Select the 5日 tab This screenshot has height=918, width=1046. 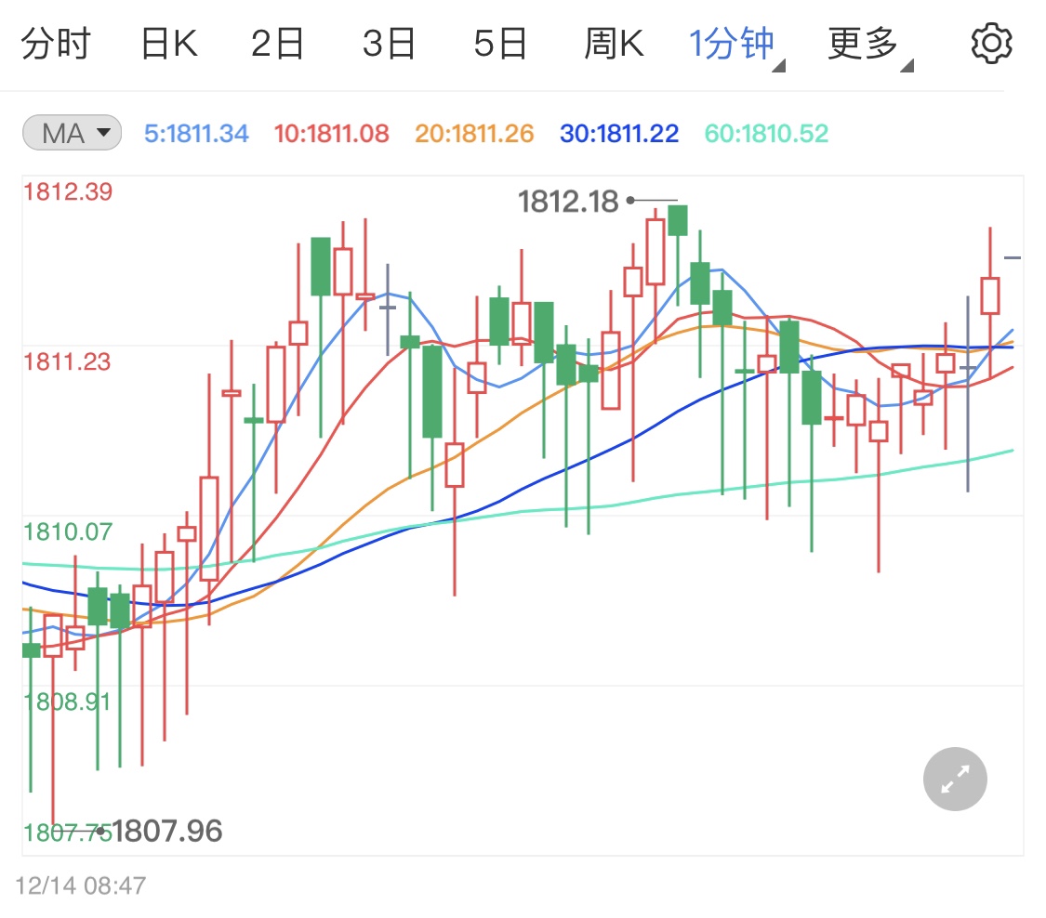[500, 44]
